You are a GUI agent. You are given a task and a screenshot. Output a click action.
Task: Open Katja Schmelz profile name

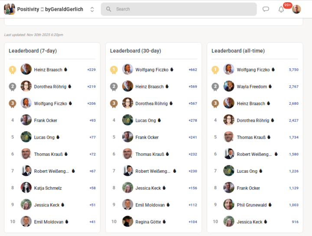pyautogui.click(x=48, y=188)
